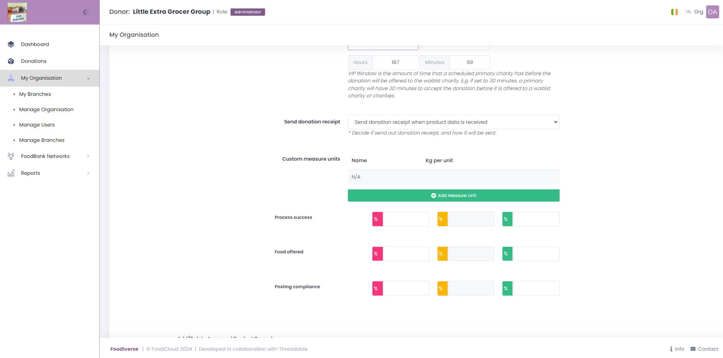Viewport: 723px width, 358px height.
Task: Open Dashboard from sidebar
Action: (35, 44)
